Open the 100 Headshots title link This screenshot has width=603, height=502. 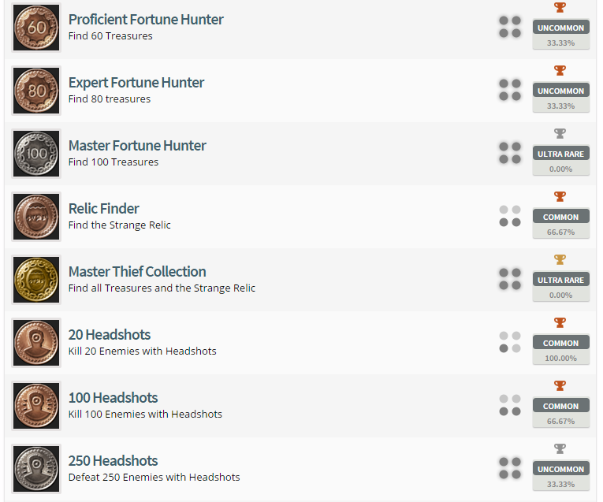tap(113, 397)
